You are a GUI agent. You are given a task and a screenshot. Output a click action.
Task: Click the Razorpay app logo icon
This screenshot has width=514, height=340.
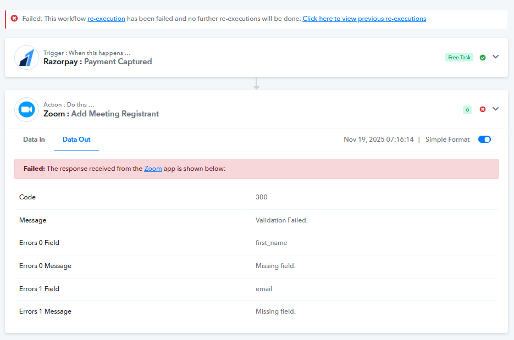click(x=26, y=57)
